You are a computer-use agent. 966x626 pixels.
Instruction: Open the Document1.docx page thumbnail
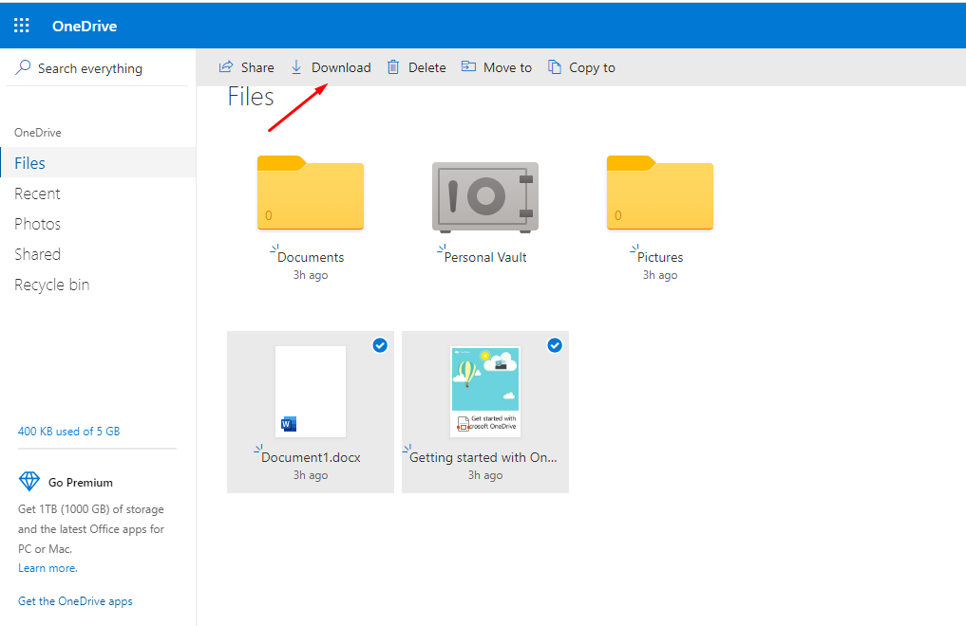pyautogui.click(x=311, y=392)
